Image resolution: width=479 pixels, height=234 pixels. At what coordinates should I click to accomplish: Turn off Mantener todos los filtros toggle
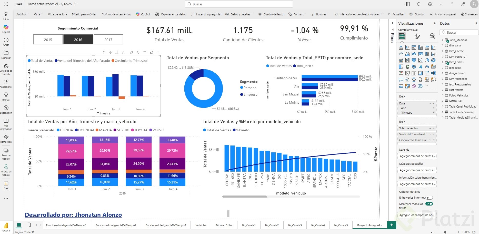(x=429, y=204)
